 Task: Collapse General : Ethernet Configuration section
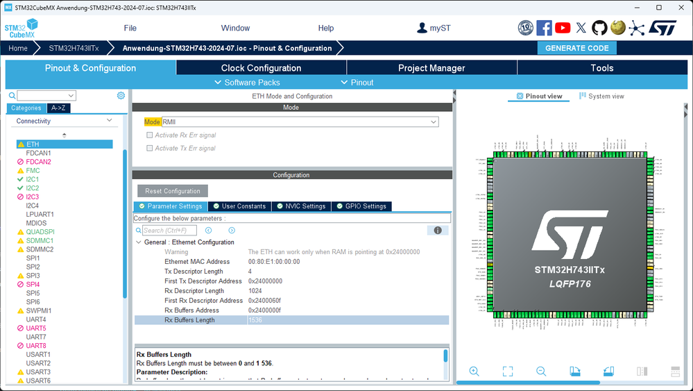[x=138, y=242]
